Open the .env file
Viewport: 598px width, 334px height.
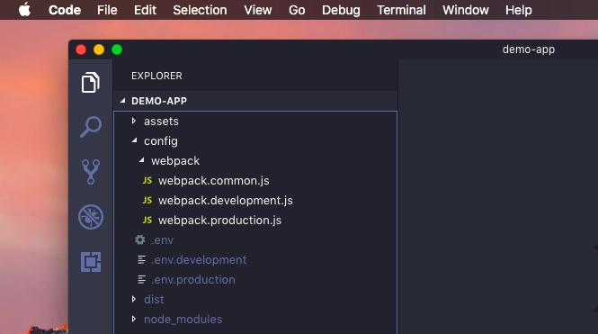tap(163, 240)
